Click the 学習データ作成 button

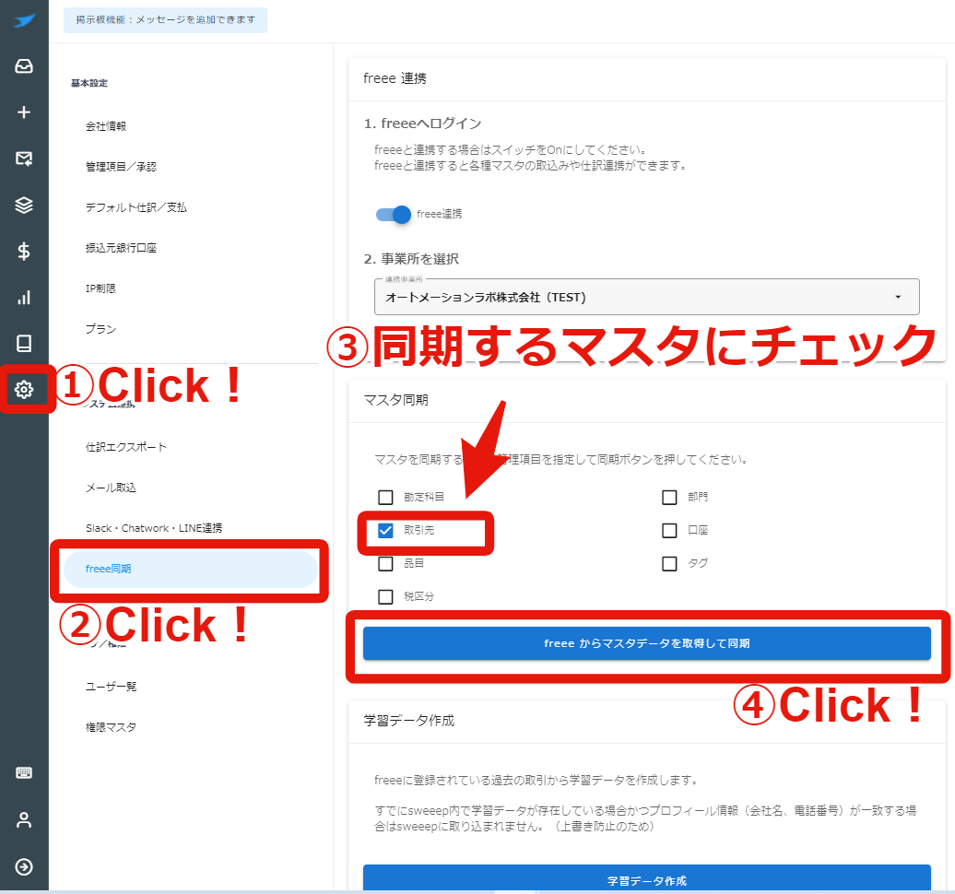click(x=647, y=878)
